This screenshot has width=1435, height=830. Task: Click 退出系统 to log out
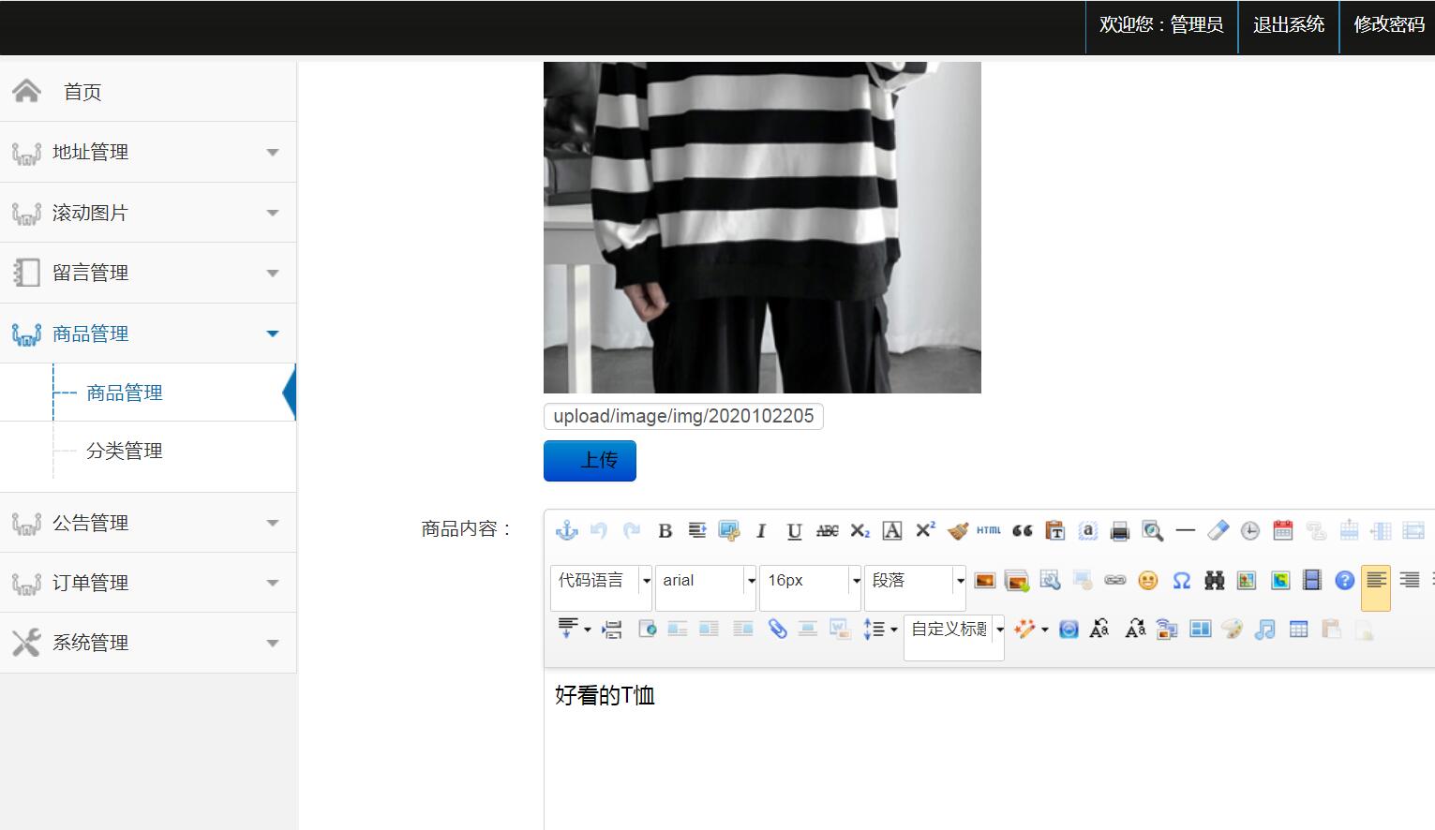point(1289,25)
